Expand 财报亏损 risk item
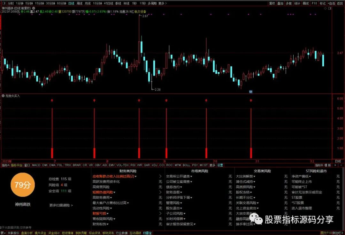 (100, 213)
